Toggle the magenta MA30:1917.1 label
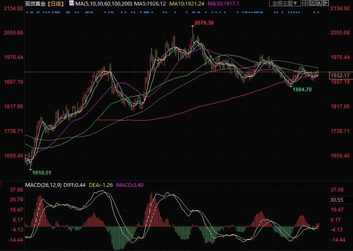Screen dimensions: 353x251 click(x=223, y=3)
